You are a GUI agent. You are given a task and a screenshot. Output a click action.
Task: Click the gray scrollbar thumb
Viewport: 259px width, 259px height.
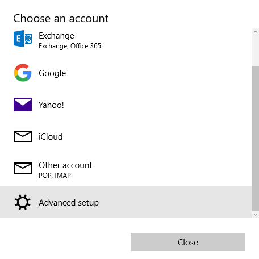[x=256, y=139]
